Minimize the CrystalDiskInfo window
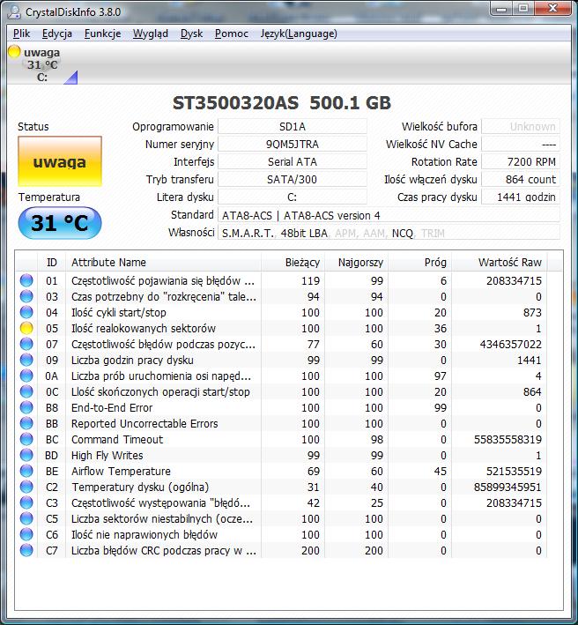The width and height of the screenshot is (578, 625). tap(501, 9)
